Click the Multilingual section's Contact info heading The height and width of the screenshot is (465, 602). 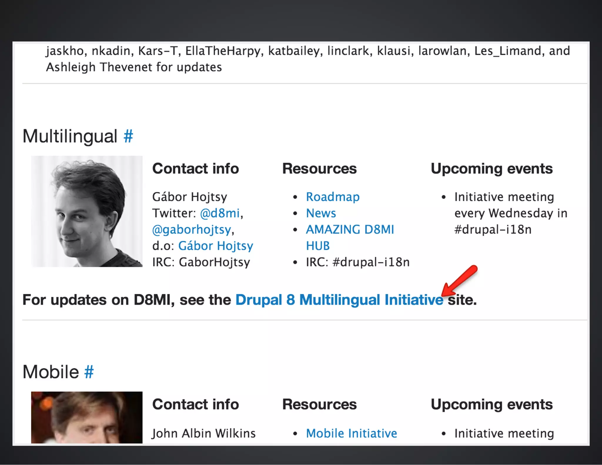click(x=195, y=169)
